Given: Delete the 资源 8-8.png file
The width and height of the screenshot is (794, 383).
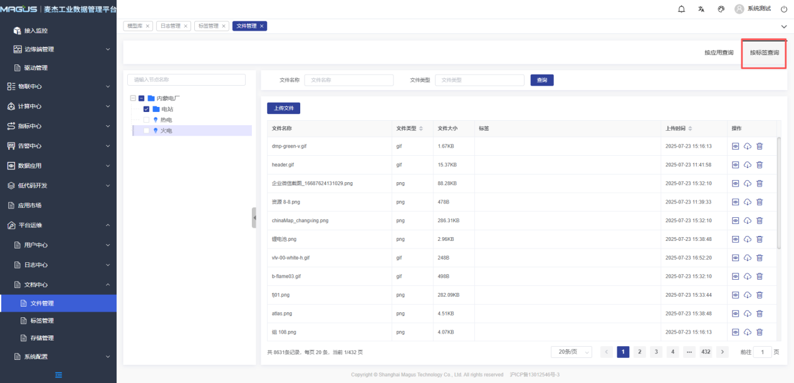Looking at the screenshot, I should 760,202.
